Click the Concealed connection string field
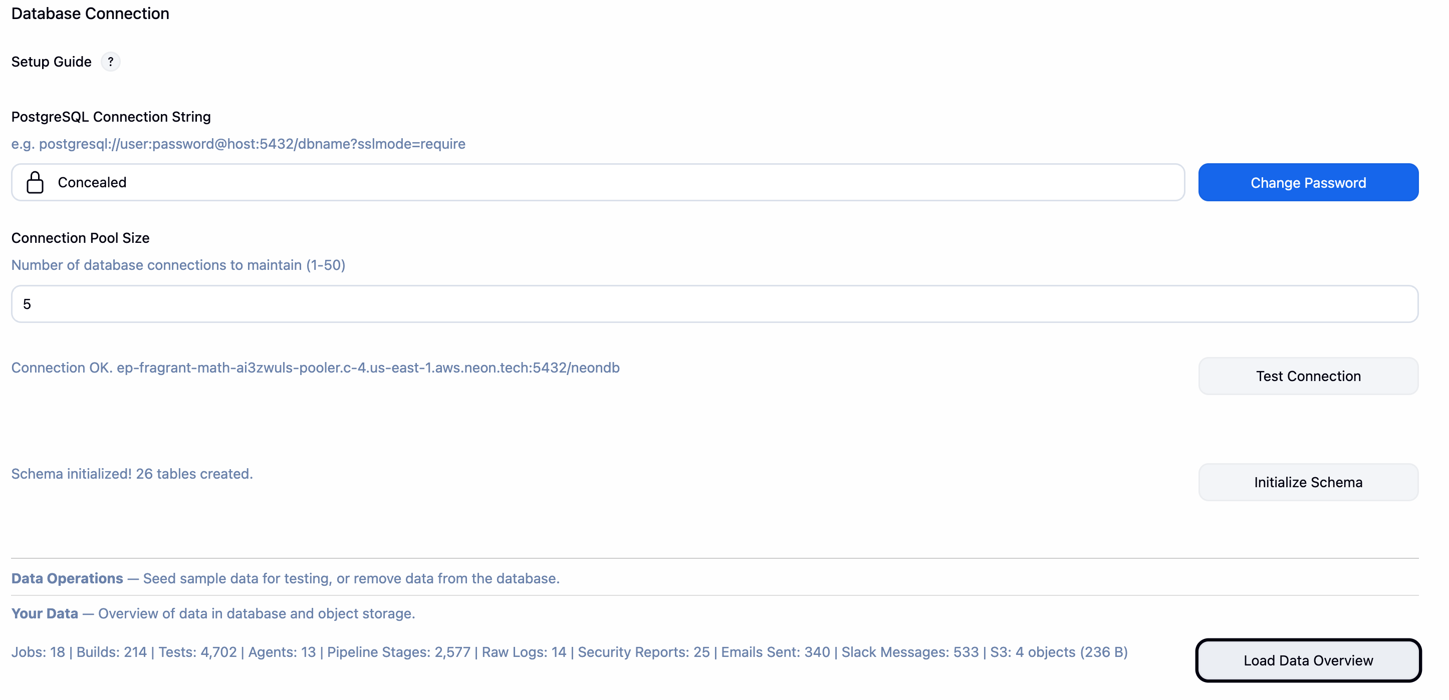 (x=597, y=182)
